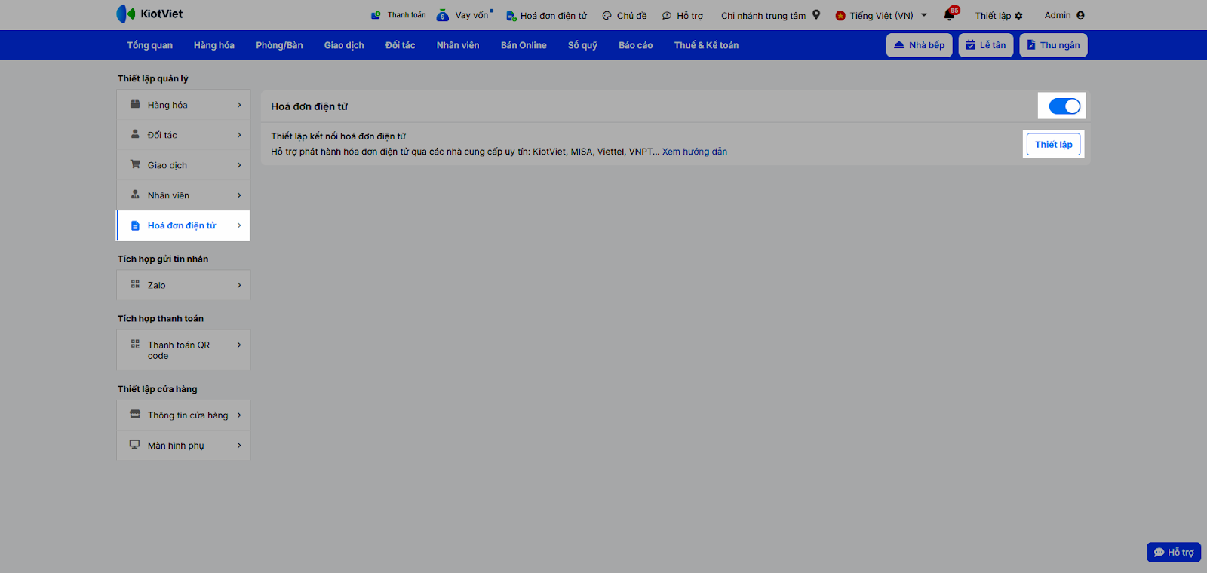The image size is (1207, 573).
Task: Click the red notification count badge
Action: [954, 10]
